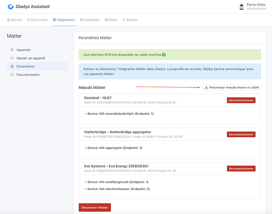Expand Device MA-extendedcolorlight endpoint 1

[x=120, y=114]
